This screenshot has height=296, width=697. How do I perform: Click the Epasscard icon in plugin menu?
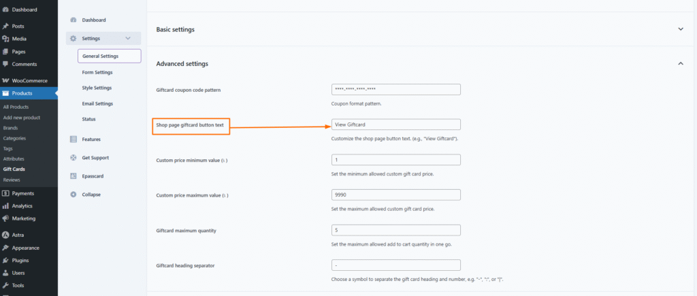point(74,176)
